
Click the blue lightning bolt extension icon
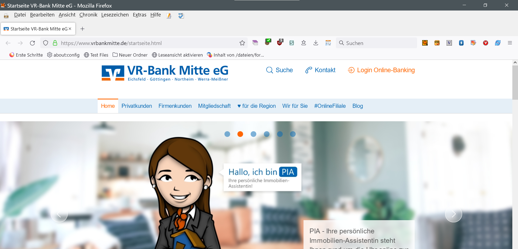[461, 43]
